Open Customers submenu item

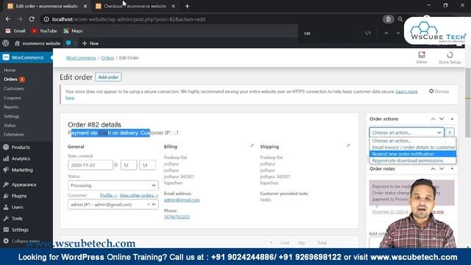click(x=14, y=88)
